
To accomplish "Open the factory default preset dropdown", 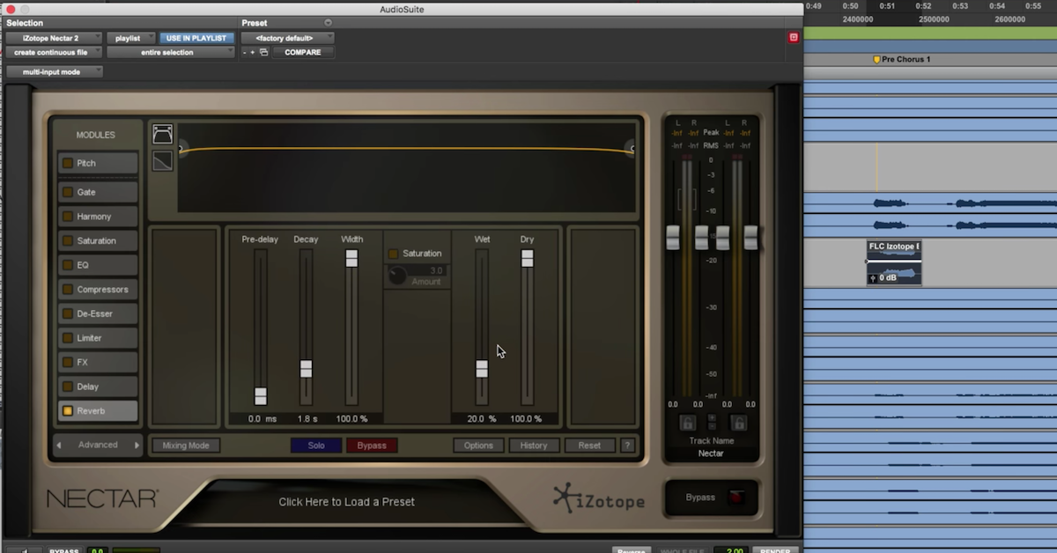I will (287, 38).
